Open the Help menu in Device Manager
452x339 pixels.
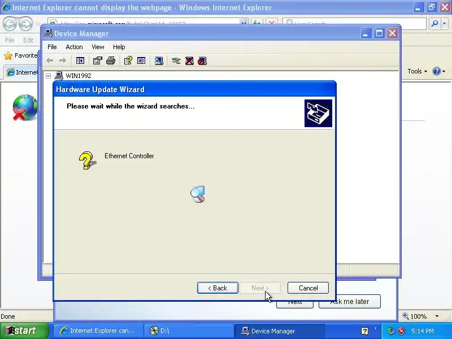[119, 47]
